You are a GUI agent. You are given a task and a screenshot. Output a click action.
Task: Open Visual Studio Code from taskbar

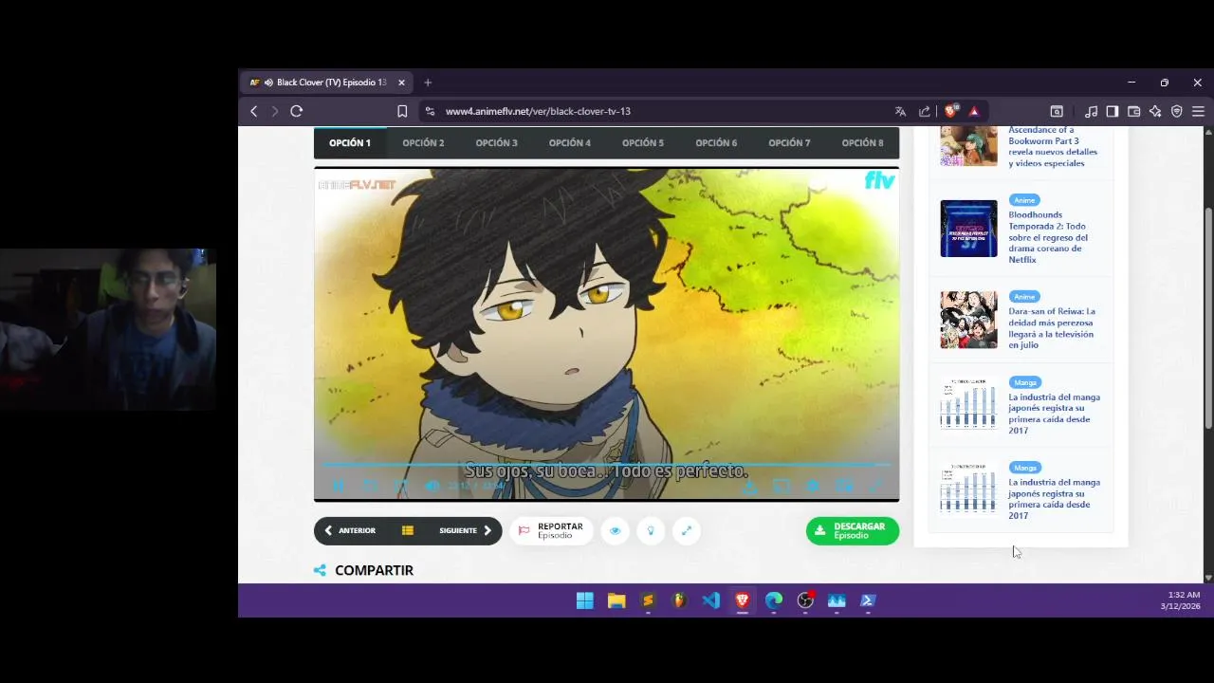pyautogui.click(x=710, y=600)
